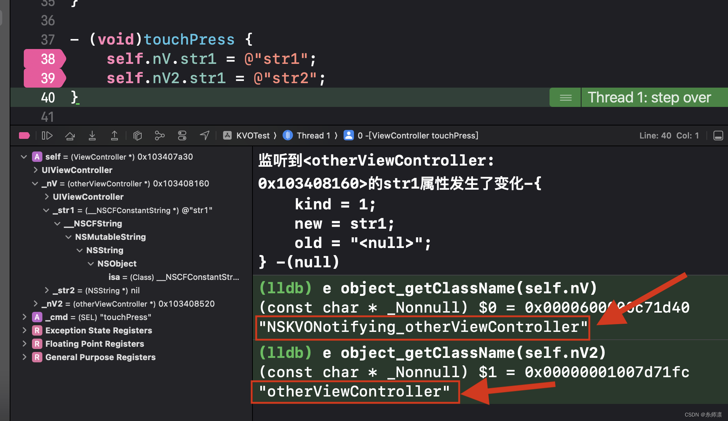
Task: Click Line: 40 Col: 1 indicator
Action: coord(669,136)
